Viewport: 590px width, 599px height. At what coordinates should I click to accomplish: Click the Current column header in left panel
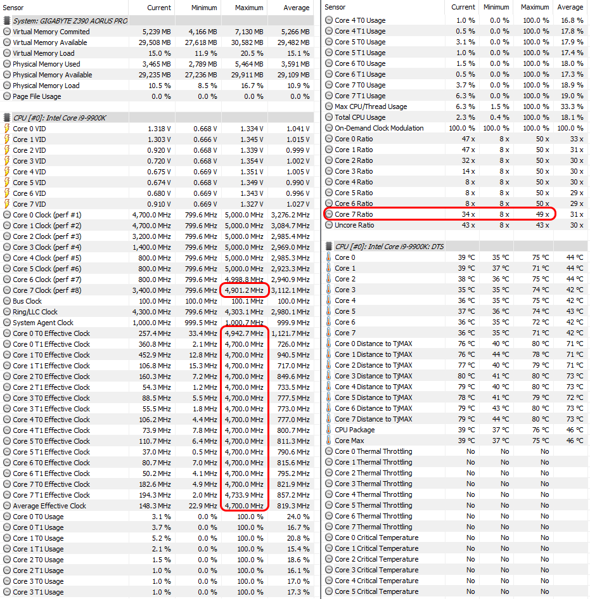tap(151, 8)
